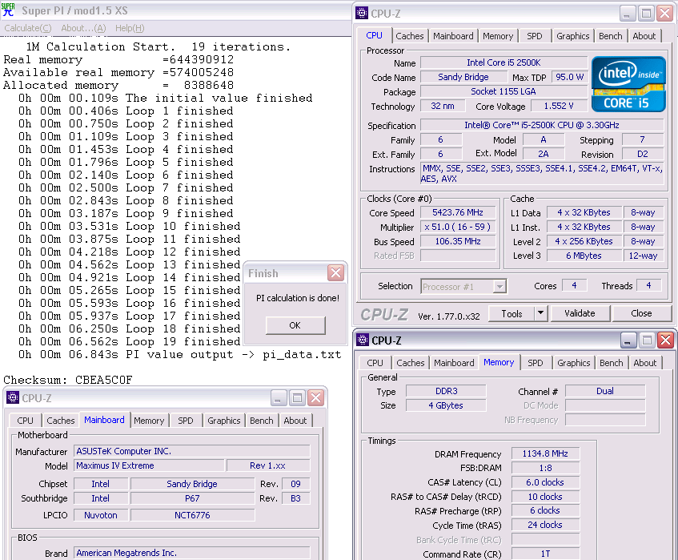
Task: Select the About tab in top CPU-Z window
Action: click(x=644, y=36)
